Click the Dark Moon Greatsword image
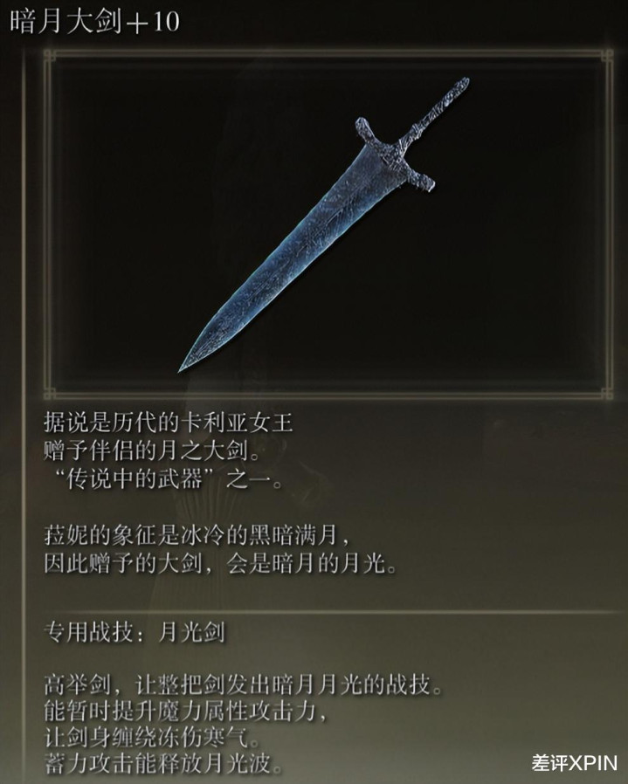Image resolution: width=628 pixels, height=784 pixels. click(324, 224)
